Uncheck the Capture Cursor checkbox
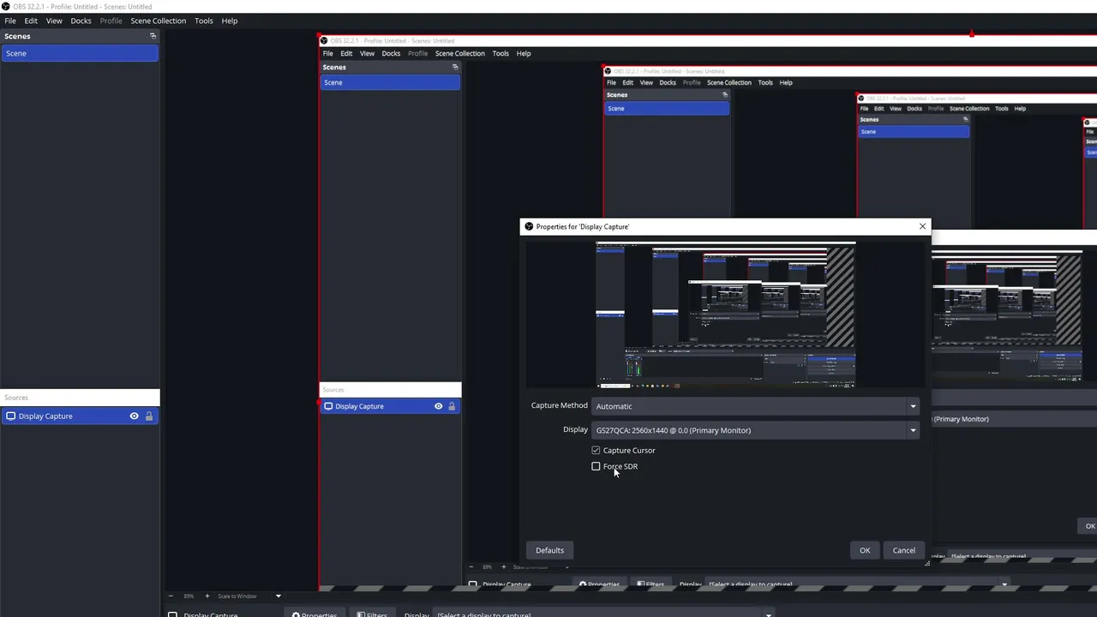Viewport: 1097px width, 617px height. tap(596, 450)
